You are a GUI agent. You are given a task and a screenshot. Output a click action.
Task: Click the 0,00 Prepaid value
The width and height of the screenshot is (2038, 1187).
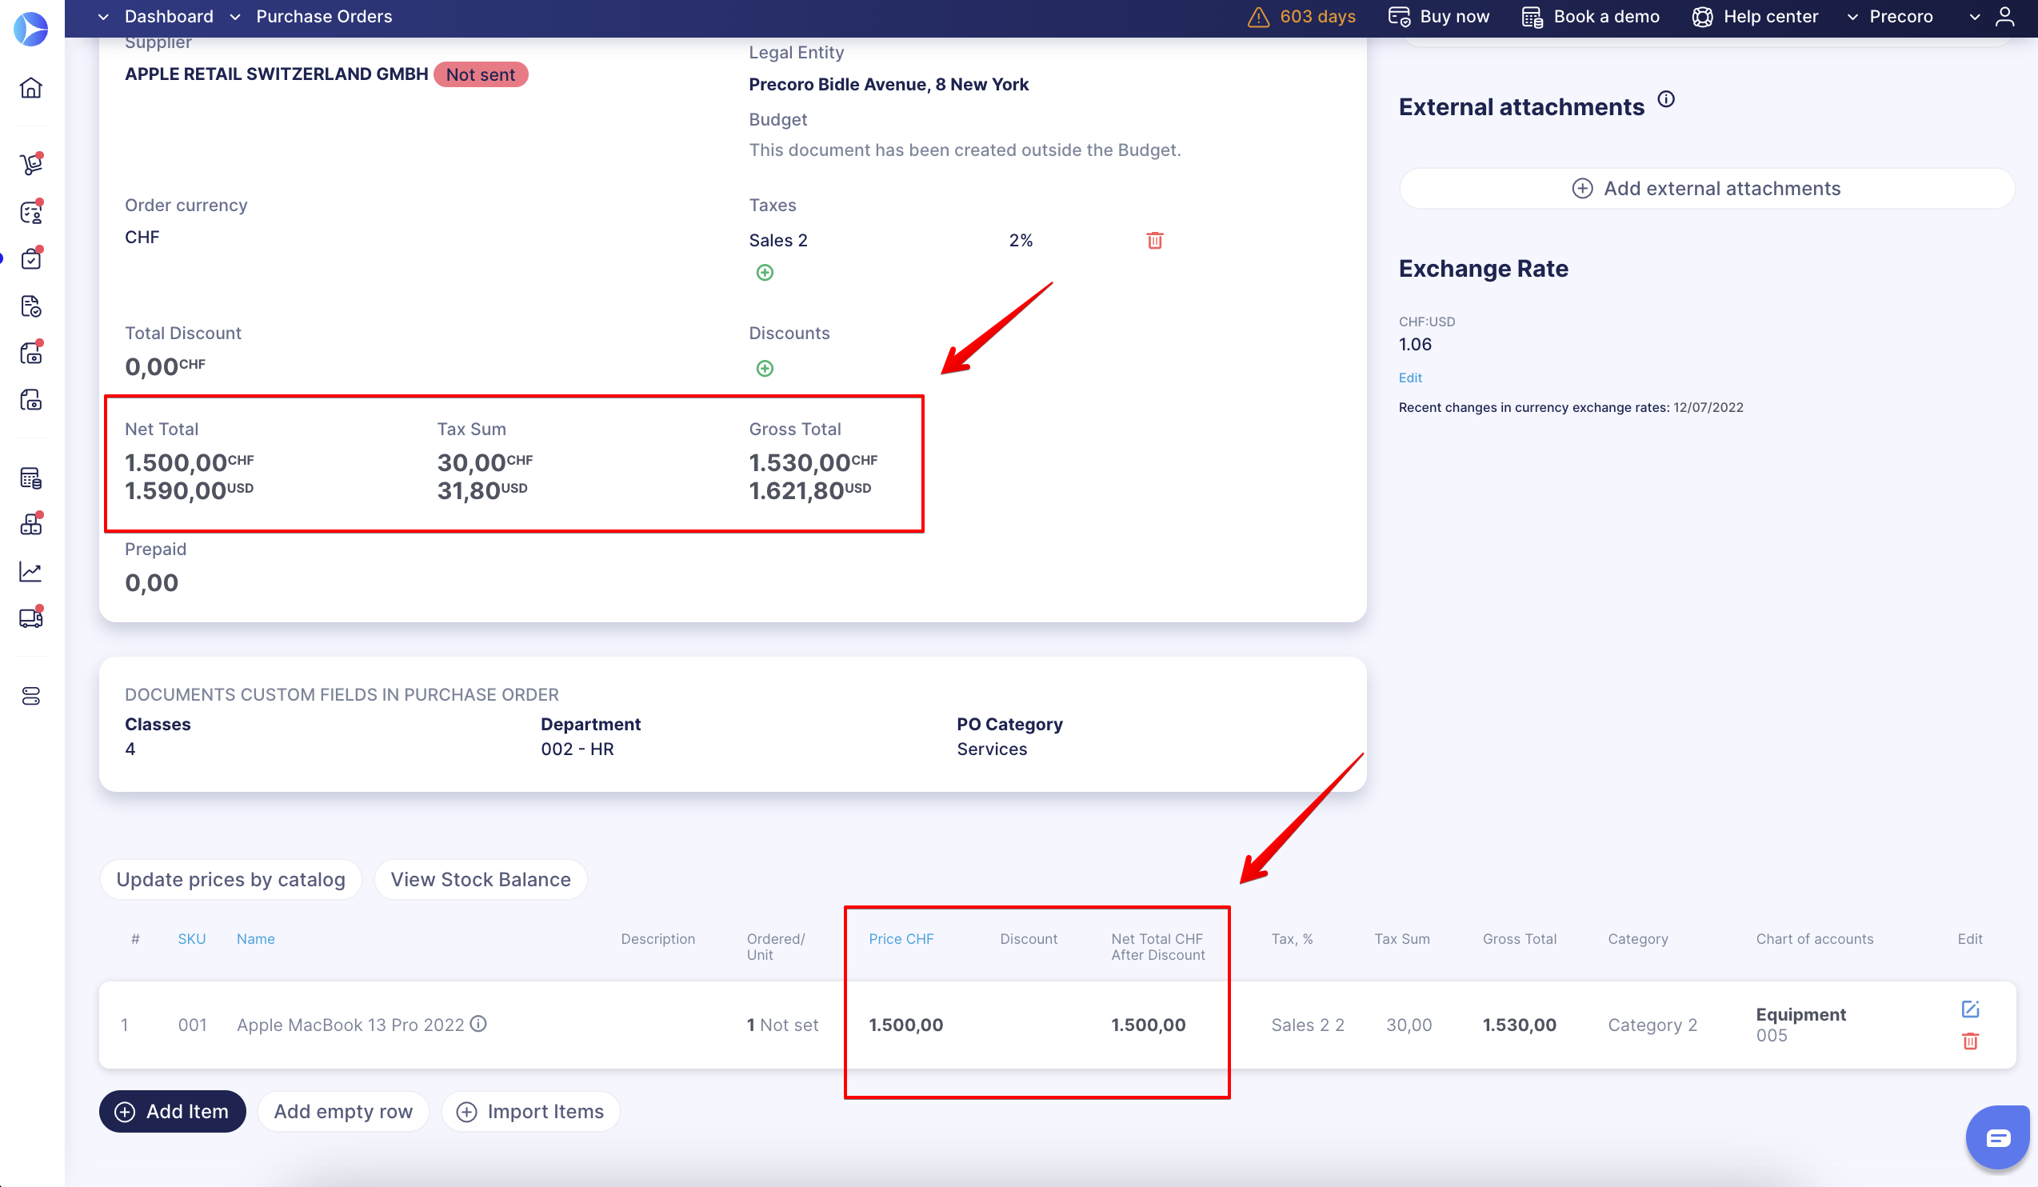151,582
